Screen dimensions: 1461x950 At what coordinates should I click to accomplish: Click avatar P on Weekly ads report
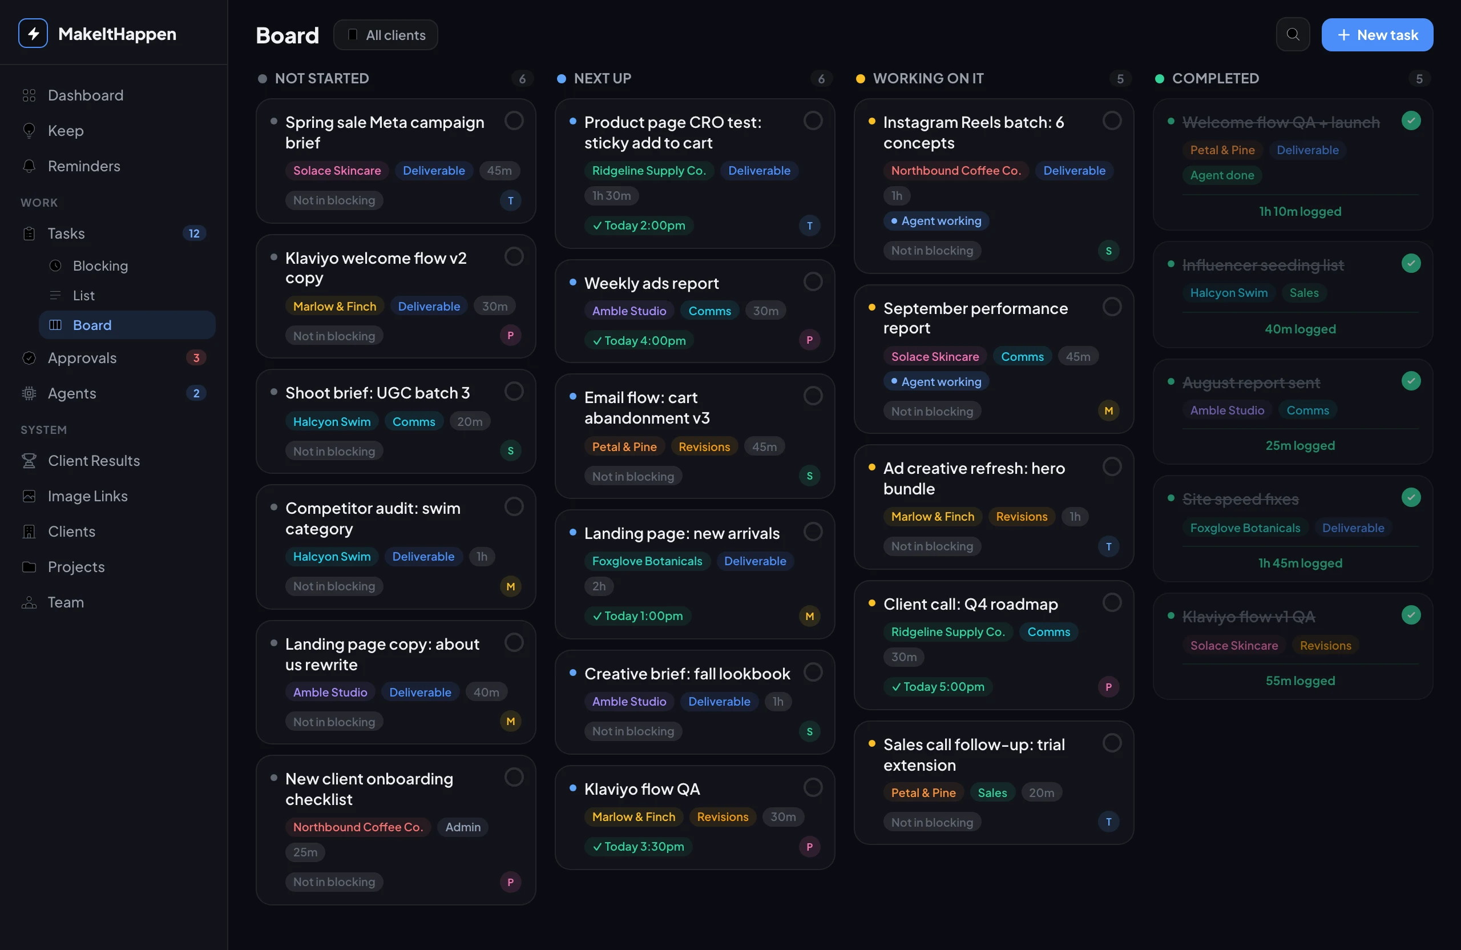tap(809, 340)
